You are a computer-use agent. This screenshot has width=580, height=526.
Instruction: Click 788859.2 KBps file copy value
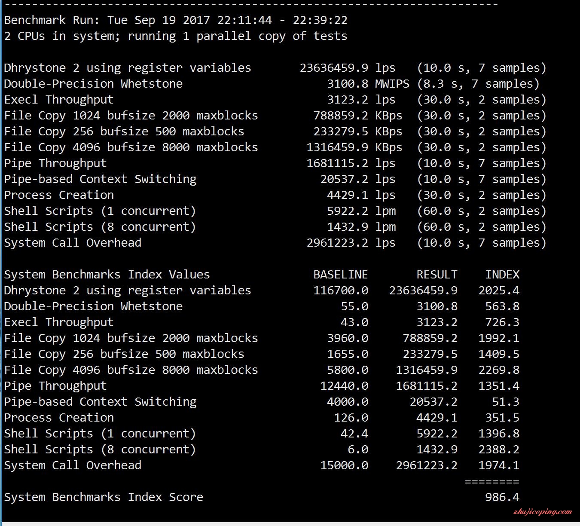358,116
